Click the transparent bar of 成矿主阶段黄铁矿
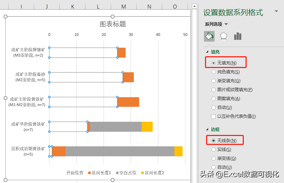Viewport: 284px width, 183px height. [83, 102]
